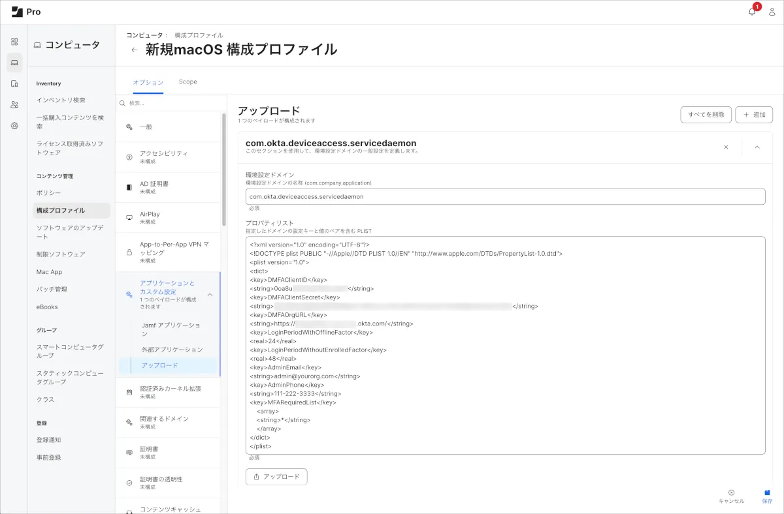Open ライセンス取得済みソフトウェア in sidebar

tap(71, 148)
